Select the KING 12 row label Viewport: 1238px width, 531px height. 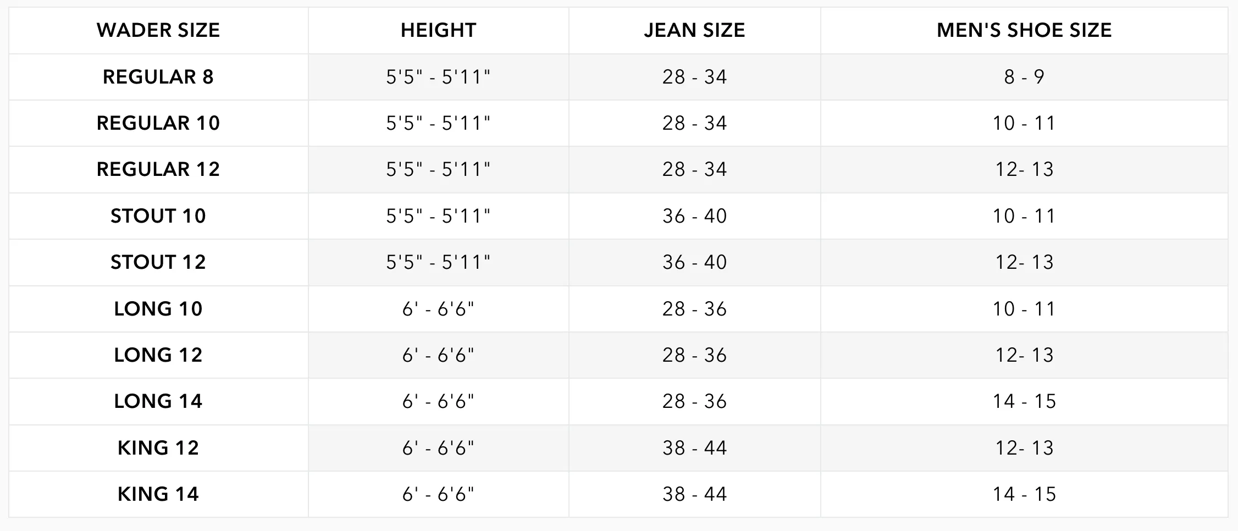[x=158, y=448]
